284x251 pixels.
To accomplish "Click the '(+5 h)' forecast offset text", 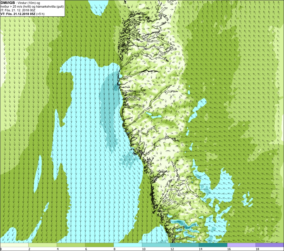I will [40, 14].
